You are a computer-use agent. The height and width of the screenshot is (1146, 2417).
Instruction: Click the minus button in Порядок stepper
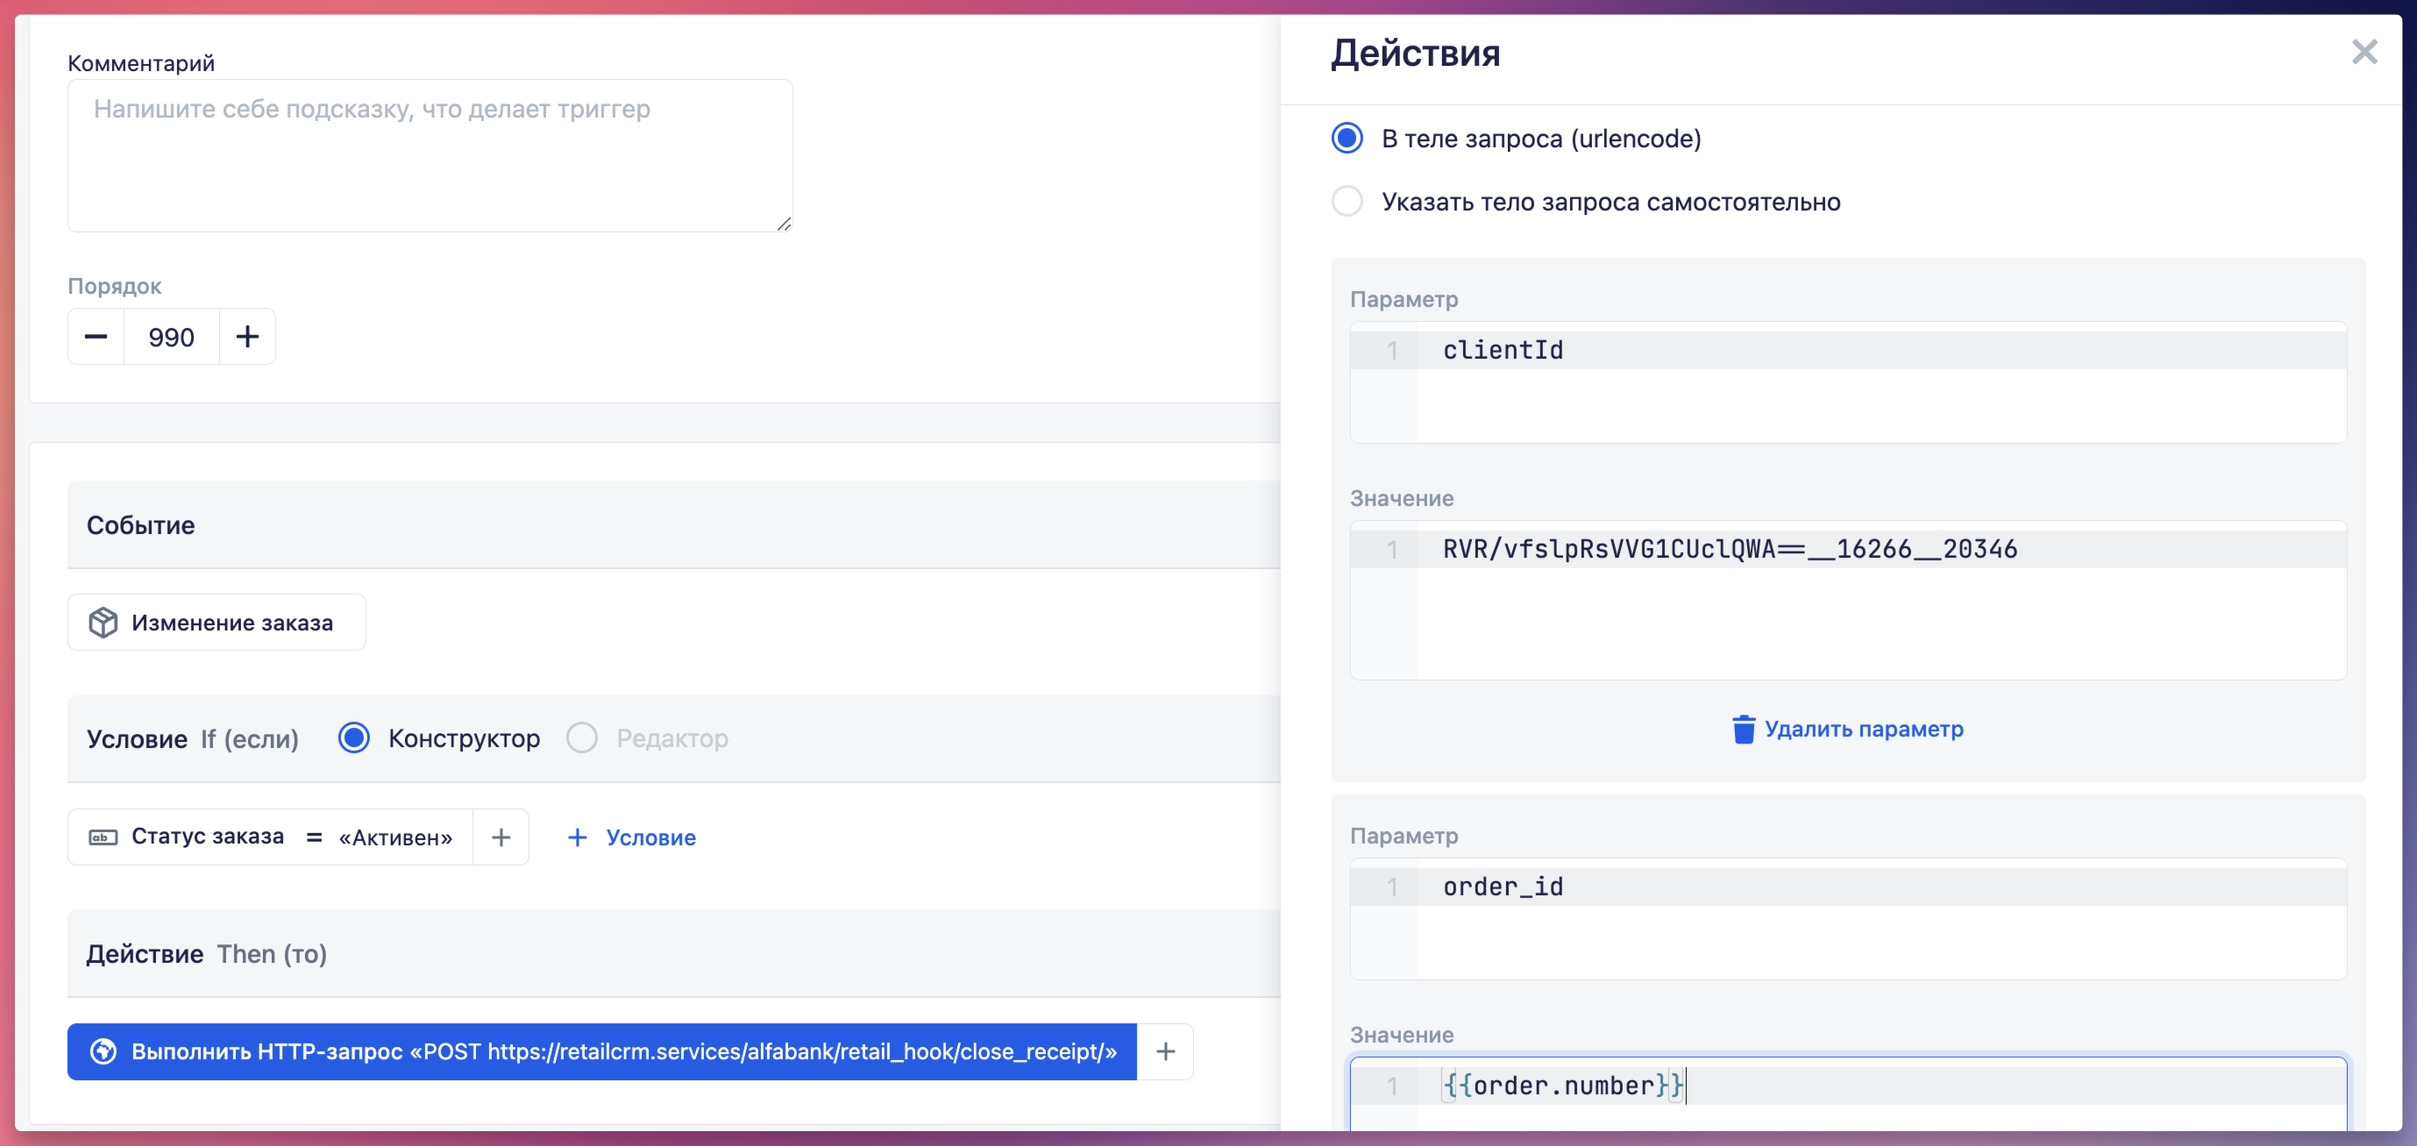96,337
